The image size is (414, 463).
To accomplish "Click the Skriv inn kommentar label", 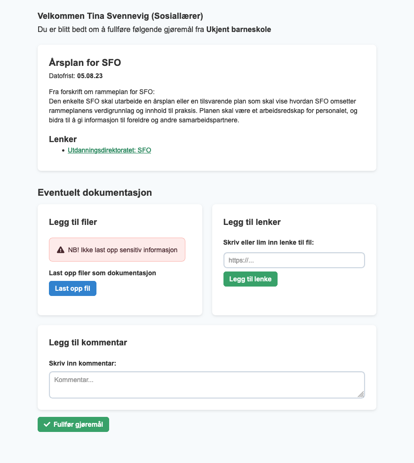I will tap(83, 363).
